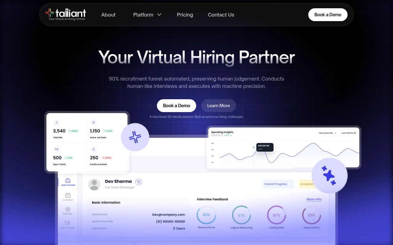393x245 pixels.
Task: Click the Basic Information heading
Action: [106, 202]
